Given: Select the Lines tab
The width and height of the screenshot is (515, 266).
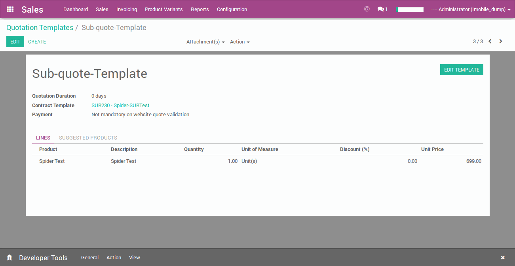Looking at the screenshot, I should pyautogui.click(x=43, y=138).
